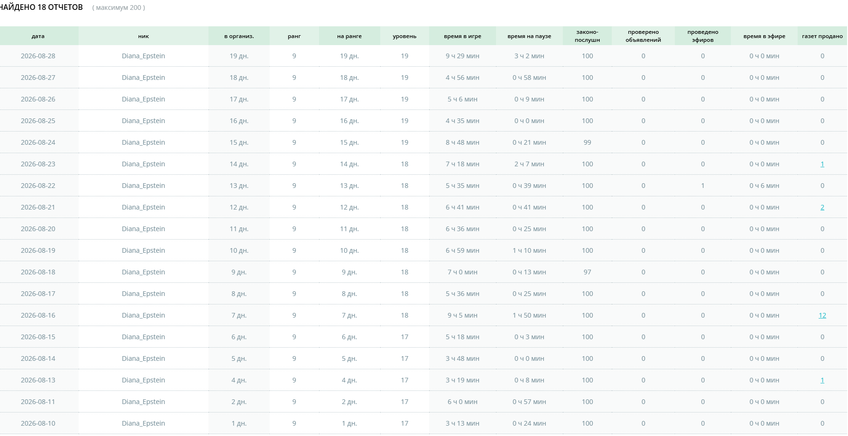848x436 pixels.
Task: Open the 2 newspapers sold link
Action: pyautogui.click(x=822, y=207)
